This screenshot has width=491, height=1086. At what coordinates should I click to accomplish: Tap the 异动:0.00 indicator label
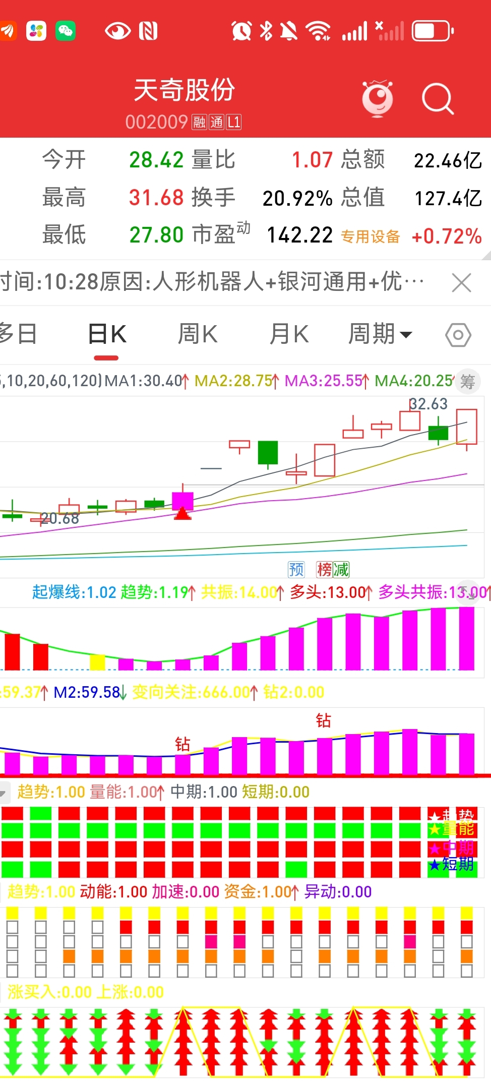click(x=338, y=892)
